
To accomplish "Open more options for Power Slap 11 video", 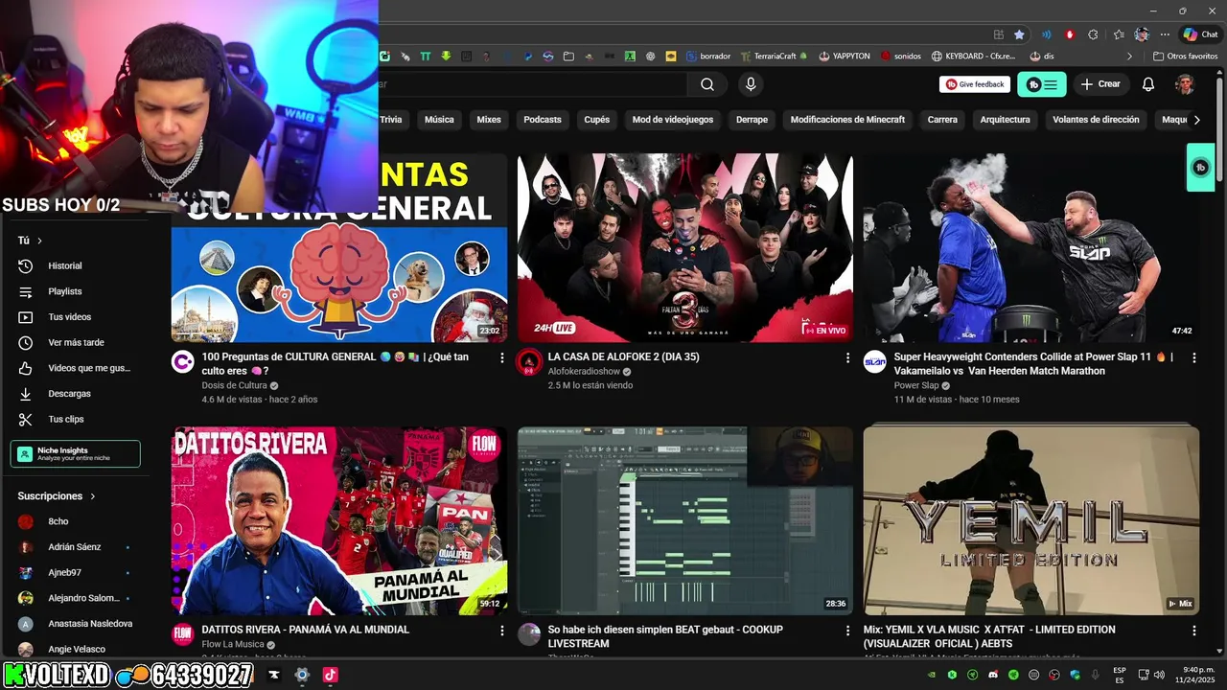I will click(1194, 357).
